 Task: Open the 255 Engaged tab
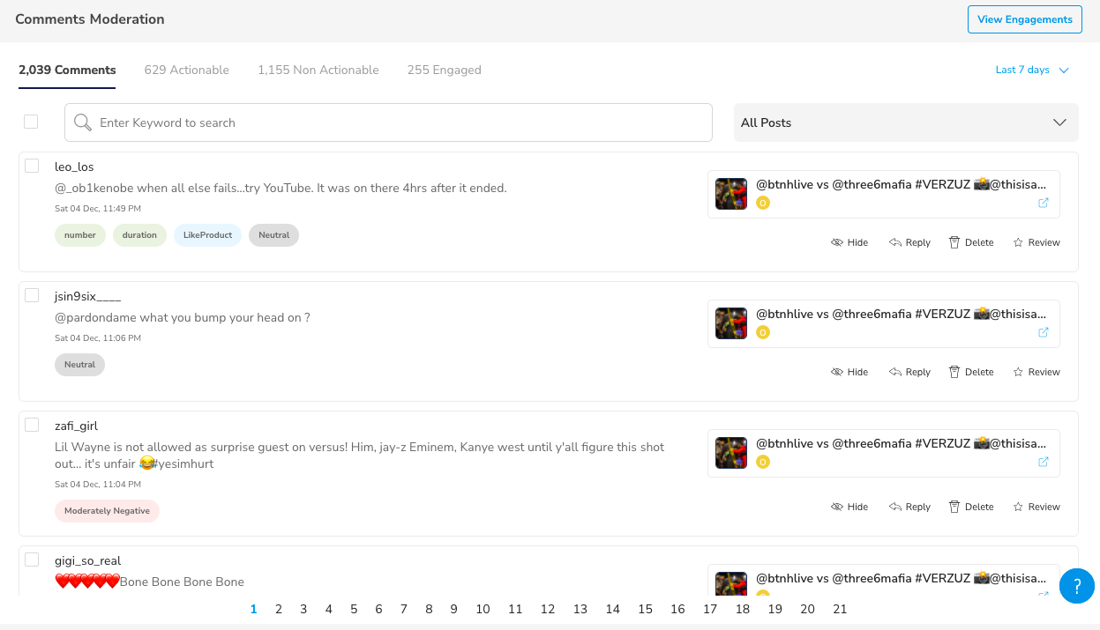445,70
